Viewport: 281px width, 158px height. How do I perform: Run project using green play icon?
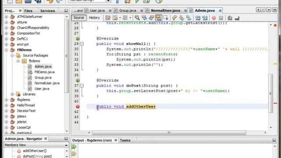coord(137,1)
